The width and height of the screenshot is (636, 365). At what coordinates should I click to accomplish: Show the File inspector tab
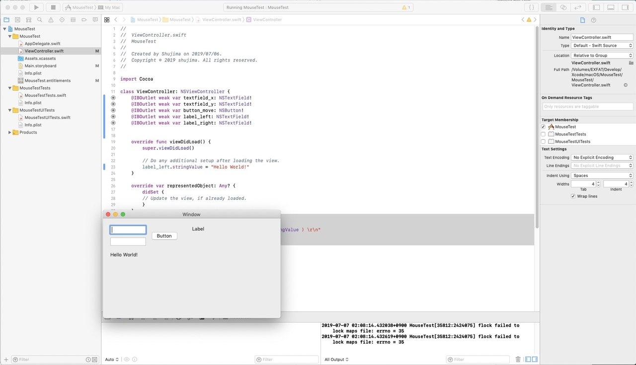tap(583, 20)
